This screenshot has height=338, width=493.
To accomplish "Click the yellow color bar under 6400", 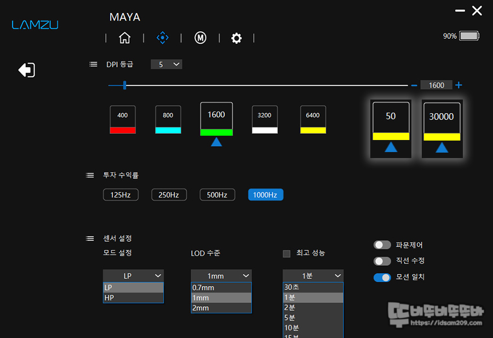I will click(313, 130).
